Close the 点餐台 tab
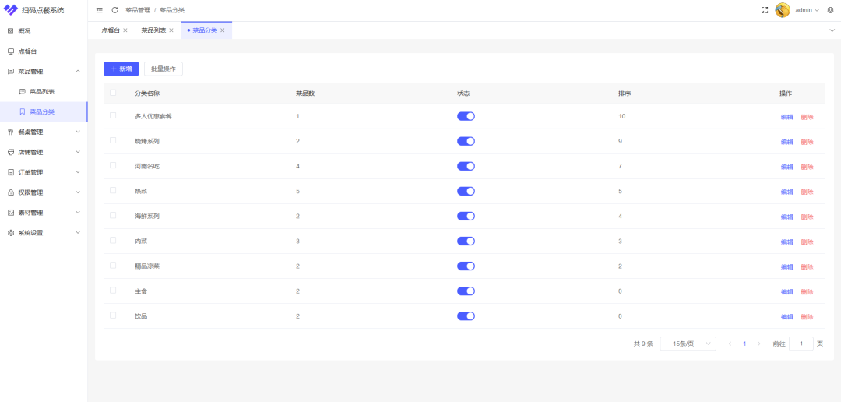This screenshot has height=402, width=841. tap(125, 30)
